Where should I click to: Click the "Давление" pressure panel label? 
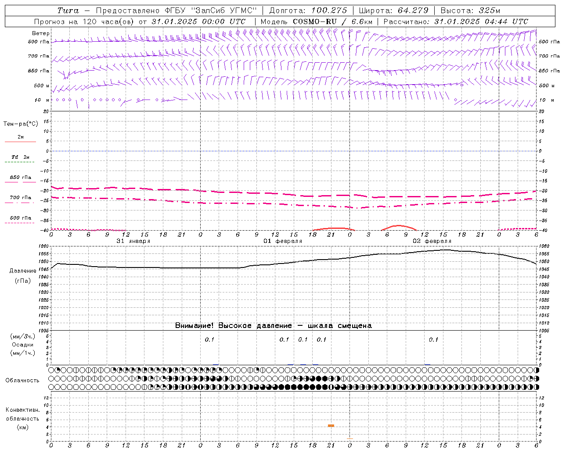pyautogui.click(x=23, y=271)
